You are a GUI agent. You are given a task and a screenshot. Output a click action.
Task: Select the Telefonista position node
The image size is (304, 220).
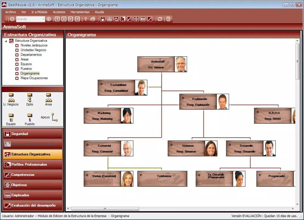click(x=162, y=179)
